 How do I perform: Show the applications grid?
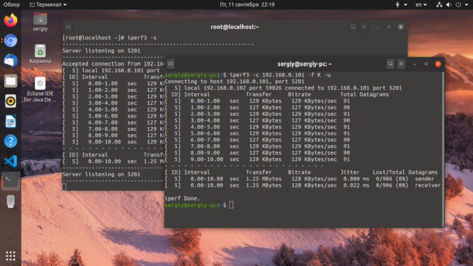click(11, 255)
